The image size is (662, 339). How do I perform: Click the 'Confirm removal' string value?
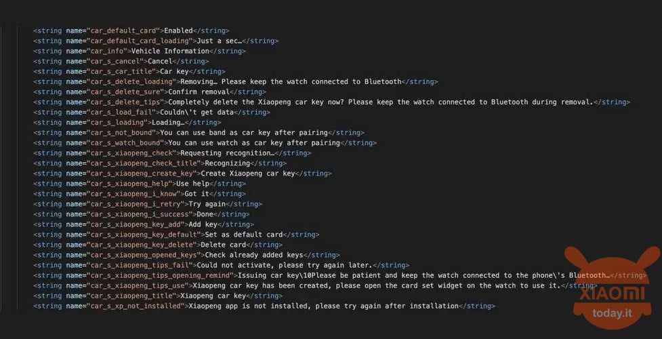[x=199, y=92]
